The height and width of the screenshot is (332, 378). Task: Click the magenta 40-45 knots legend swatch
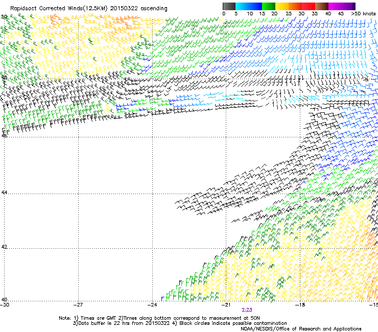click(335, 6)
